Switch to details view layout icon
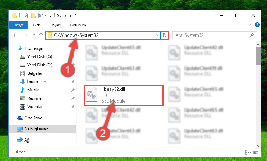This screenshot has height=161, width=267. 248,152
